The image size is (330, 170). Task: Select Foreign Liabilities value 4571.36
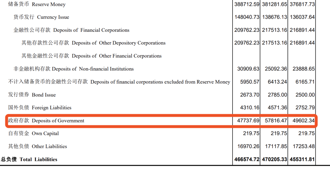point(277,108)
